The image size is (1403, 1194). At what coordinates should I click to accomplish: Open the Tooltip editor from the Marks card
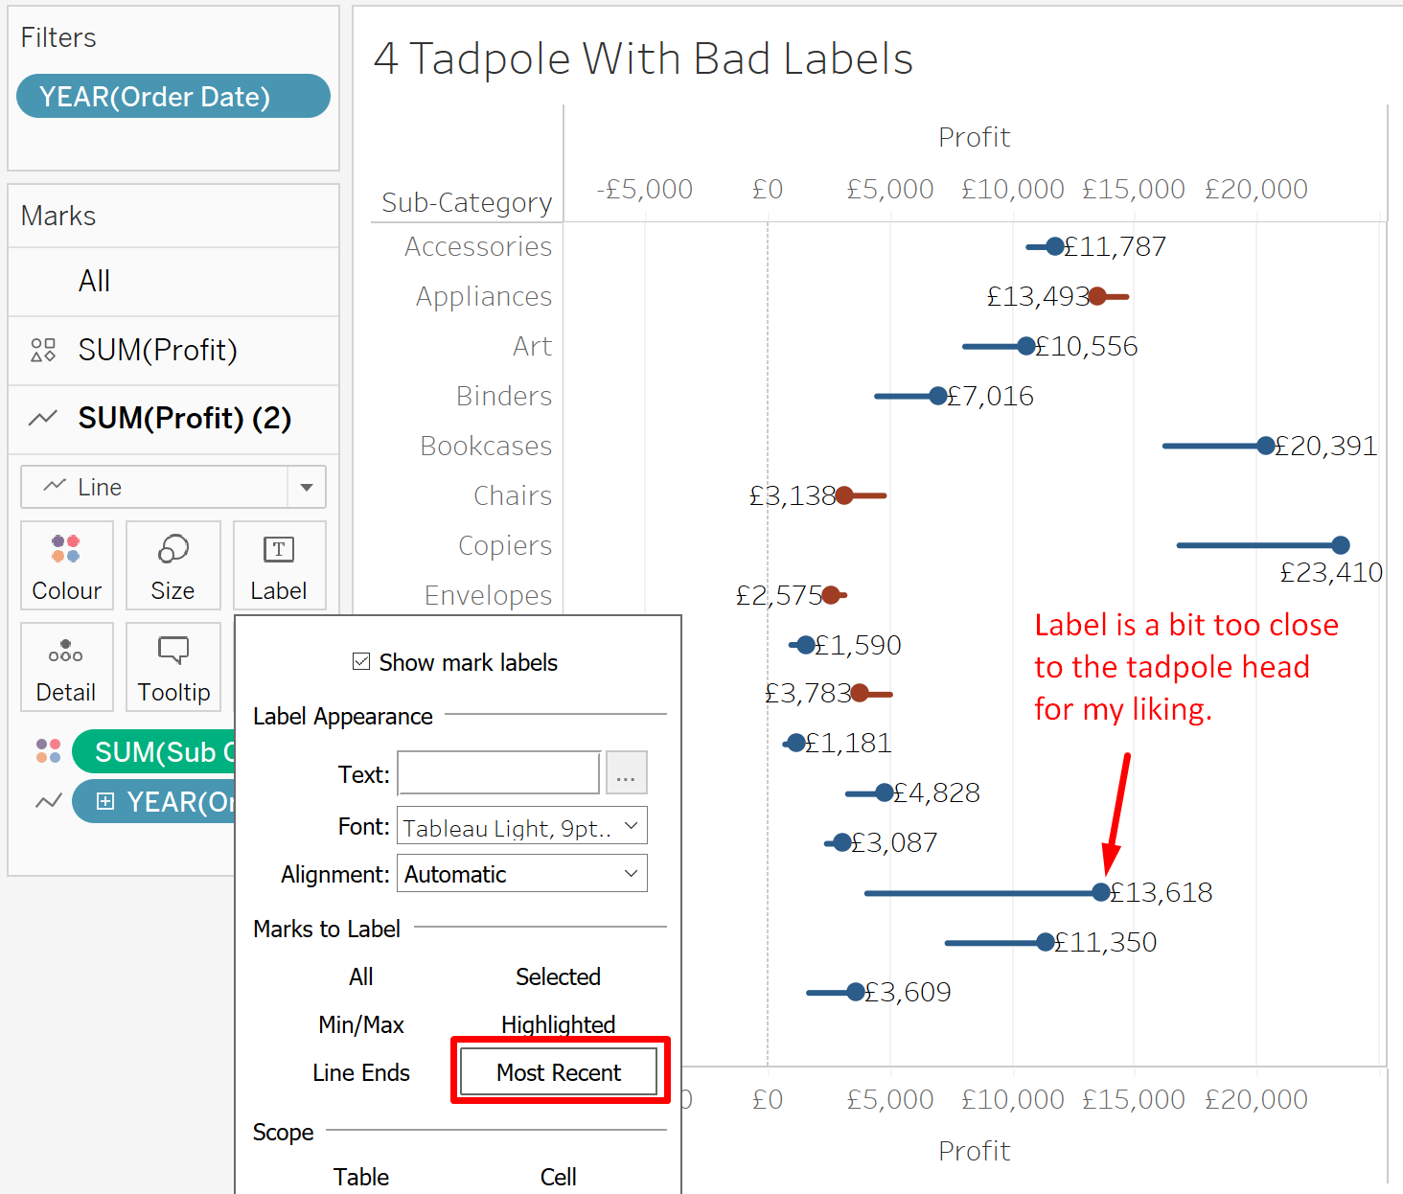172,667
